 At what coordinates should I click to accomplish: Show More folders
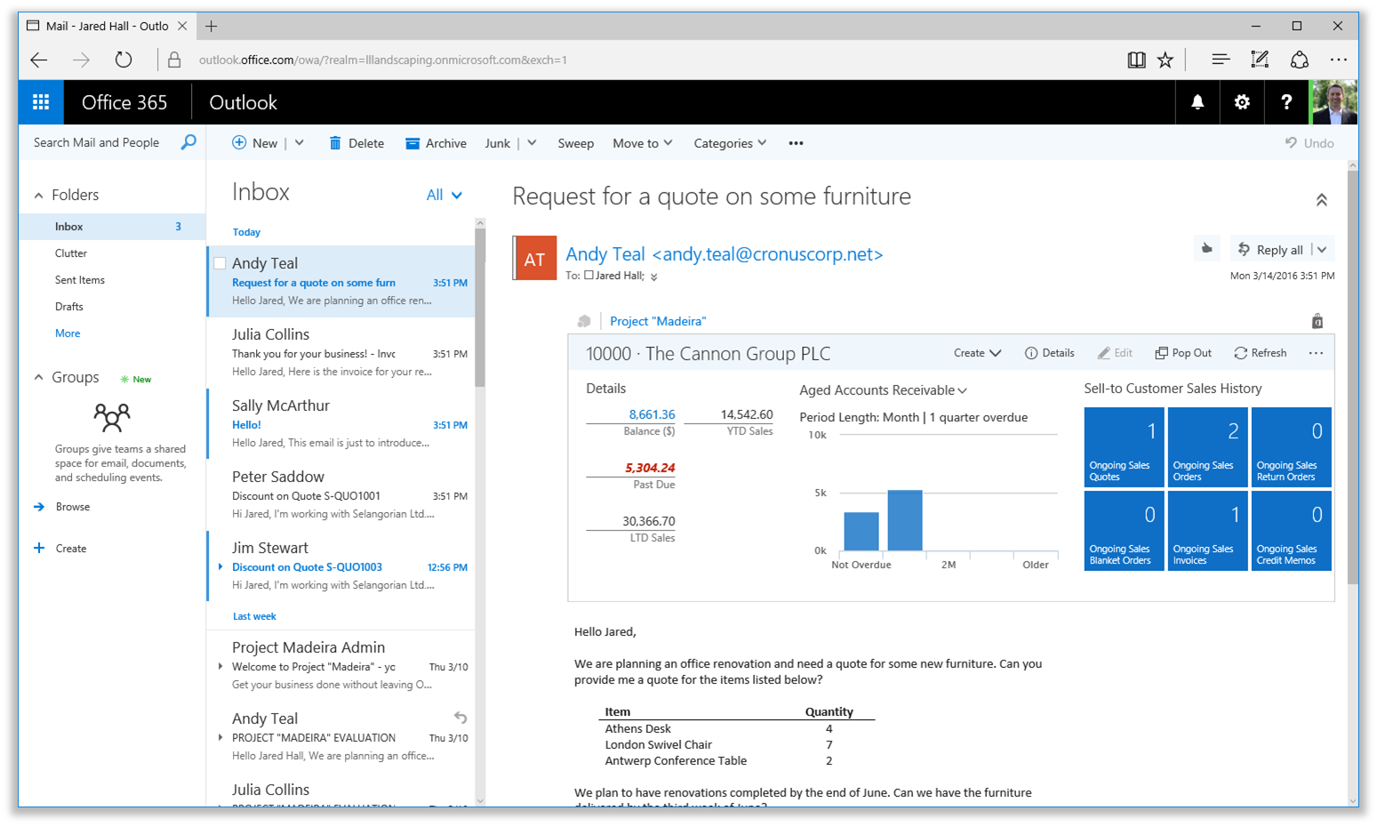click(68, 333)
